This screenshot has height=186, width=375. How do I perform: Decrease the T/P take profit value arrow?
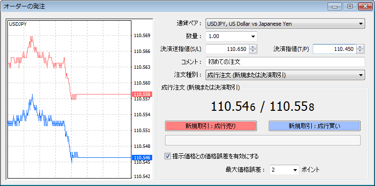tap(360, 51)
